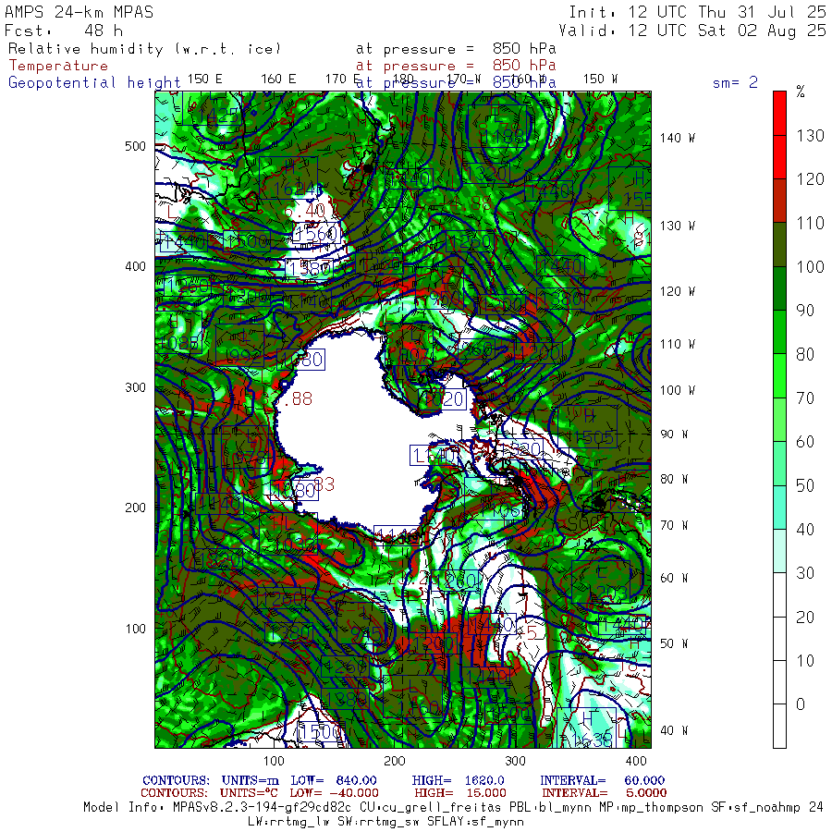Click the '120 W' longitude label

[677, 291]
